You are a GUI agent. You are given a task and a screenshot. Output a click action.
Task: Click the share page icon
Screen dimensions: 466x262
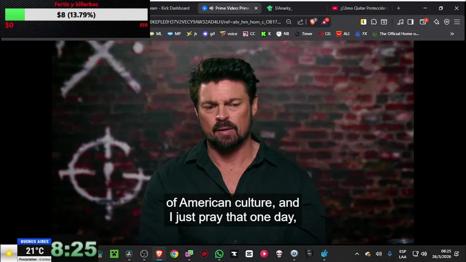point(300,22)
